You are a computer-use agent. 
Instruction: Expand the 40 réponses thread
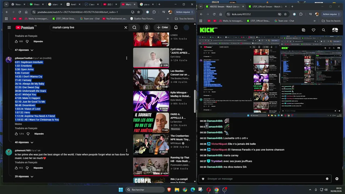point(24,142)
